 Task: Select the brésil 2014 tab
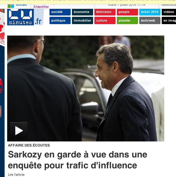tap(150, 12)
